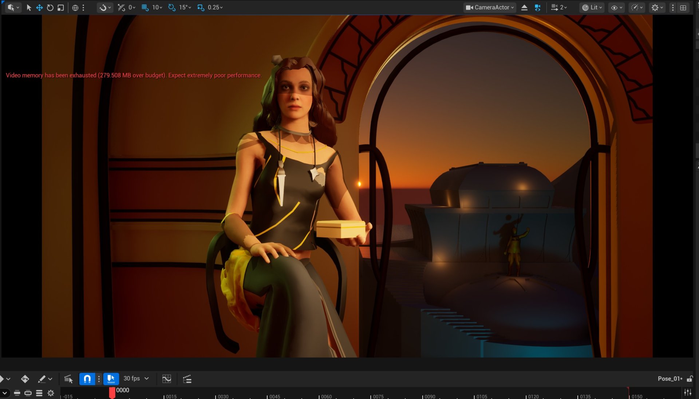Open the Lit view mode dropdown
The width and height of the screenshot is (699, 399).
coord(592,8)
